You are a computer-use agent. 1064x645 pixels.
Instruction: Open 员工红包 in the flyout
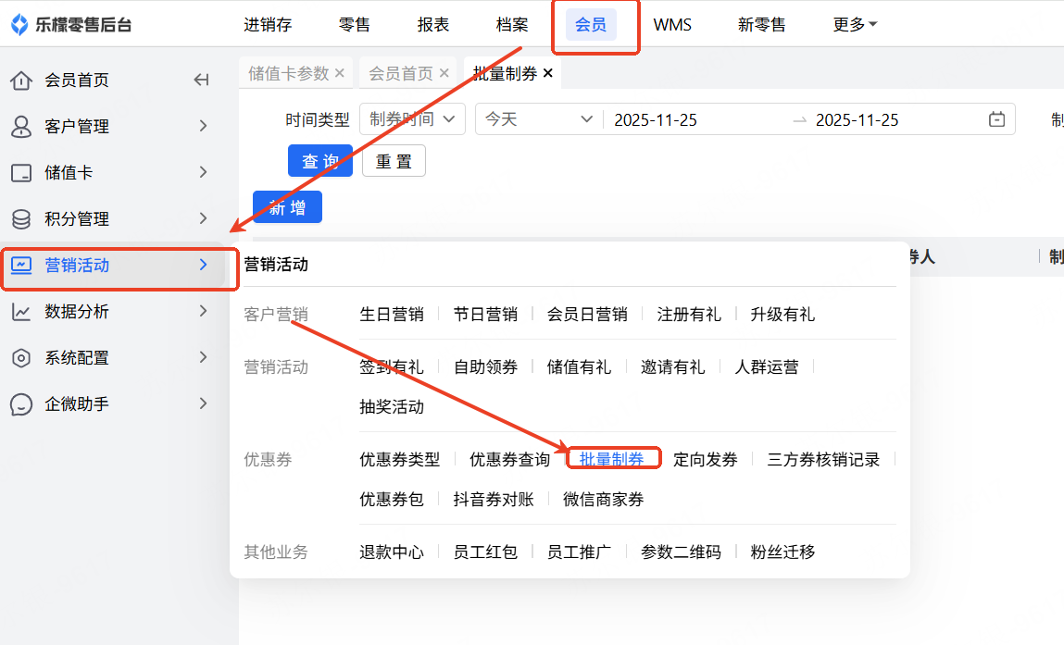click(x=485, y=552)
